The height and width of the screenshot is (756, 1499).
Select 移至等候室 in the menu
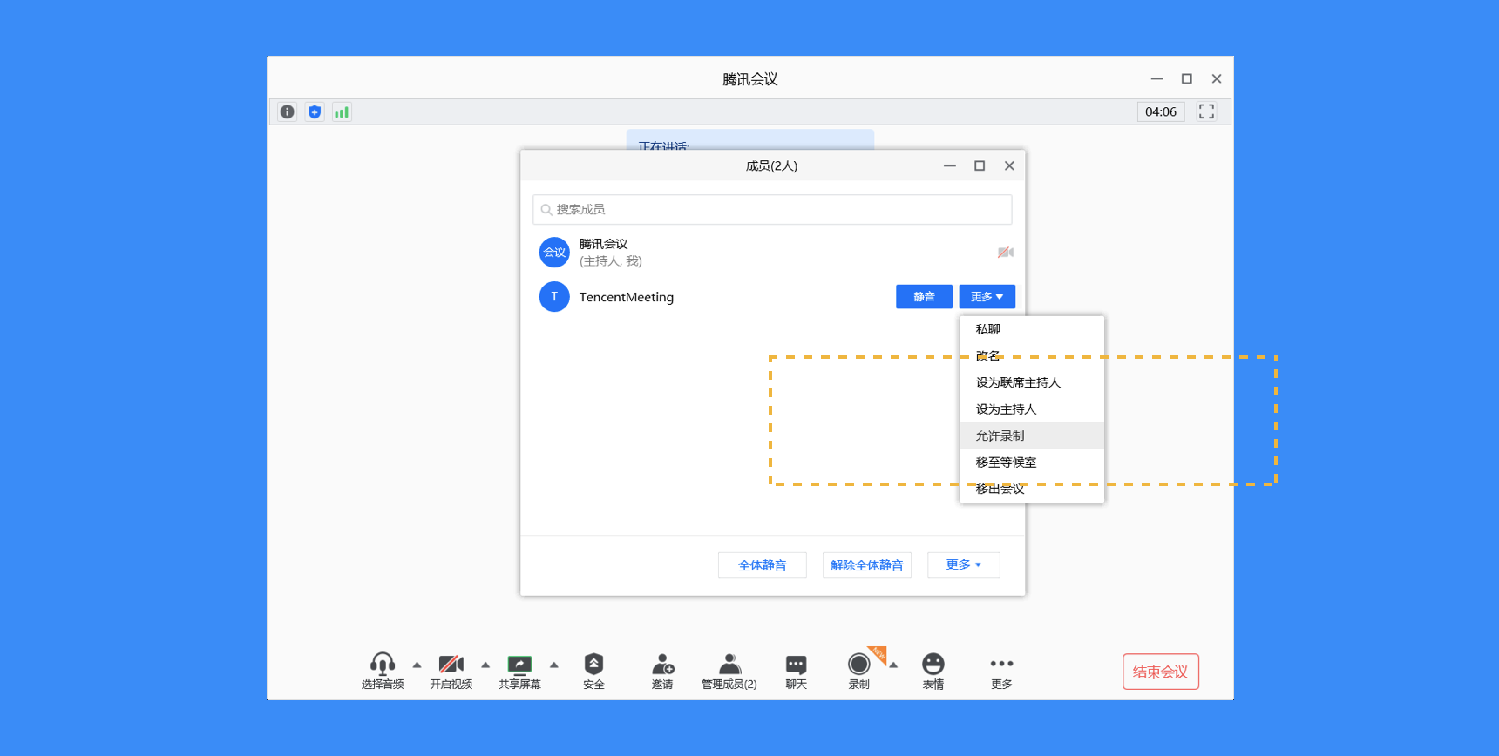click(x=1032, y=462)
